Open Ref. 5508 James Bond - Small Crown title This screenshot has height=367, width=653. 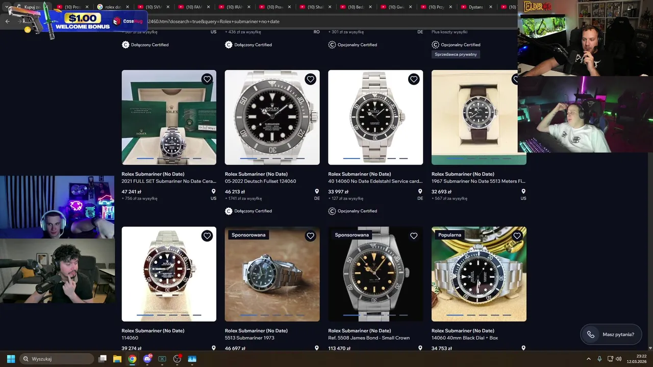point(369,338)
